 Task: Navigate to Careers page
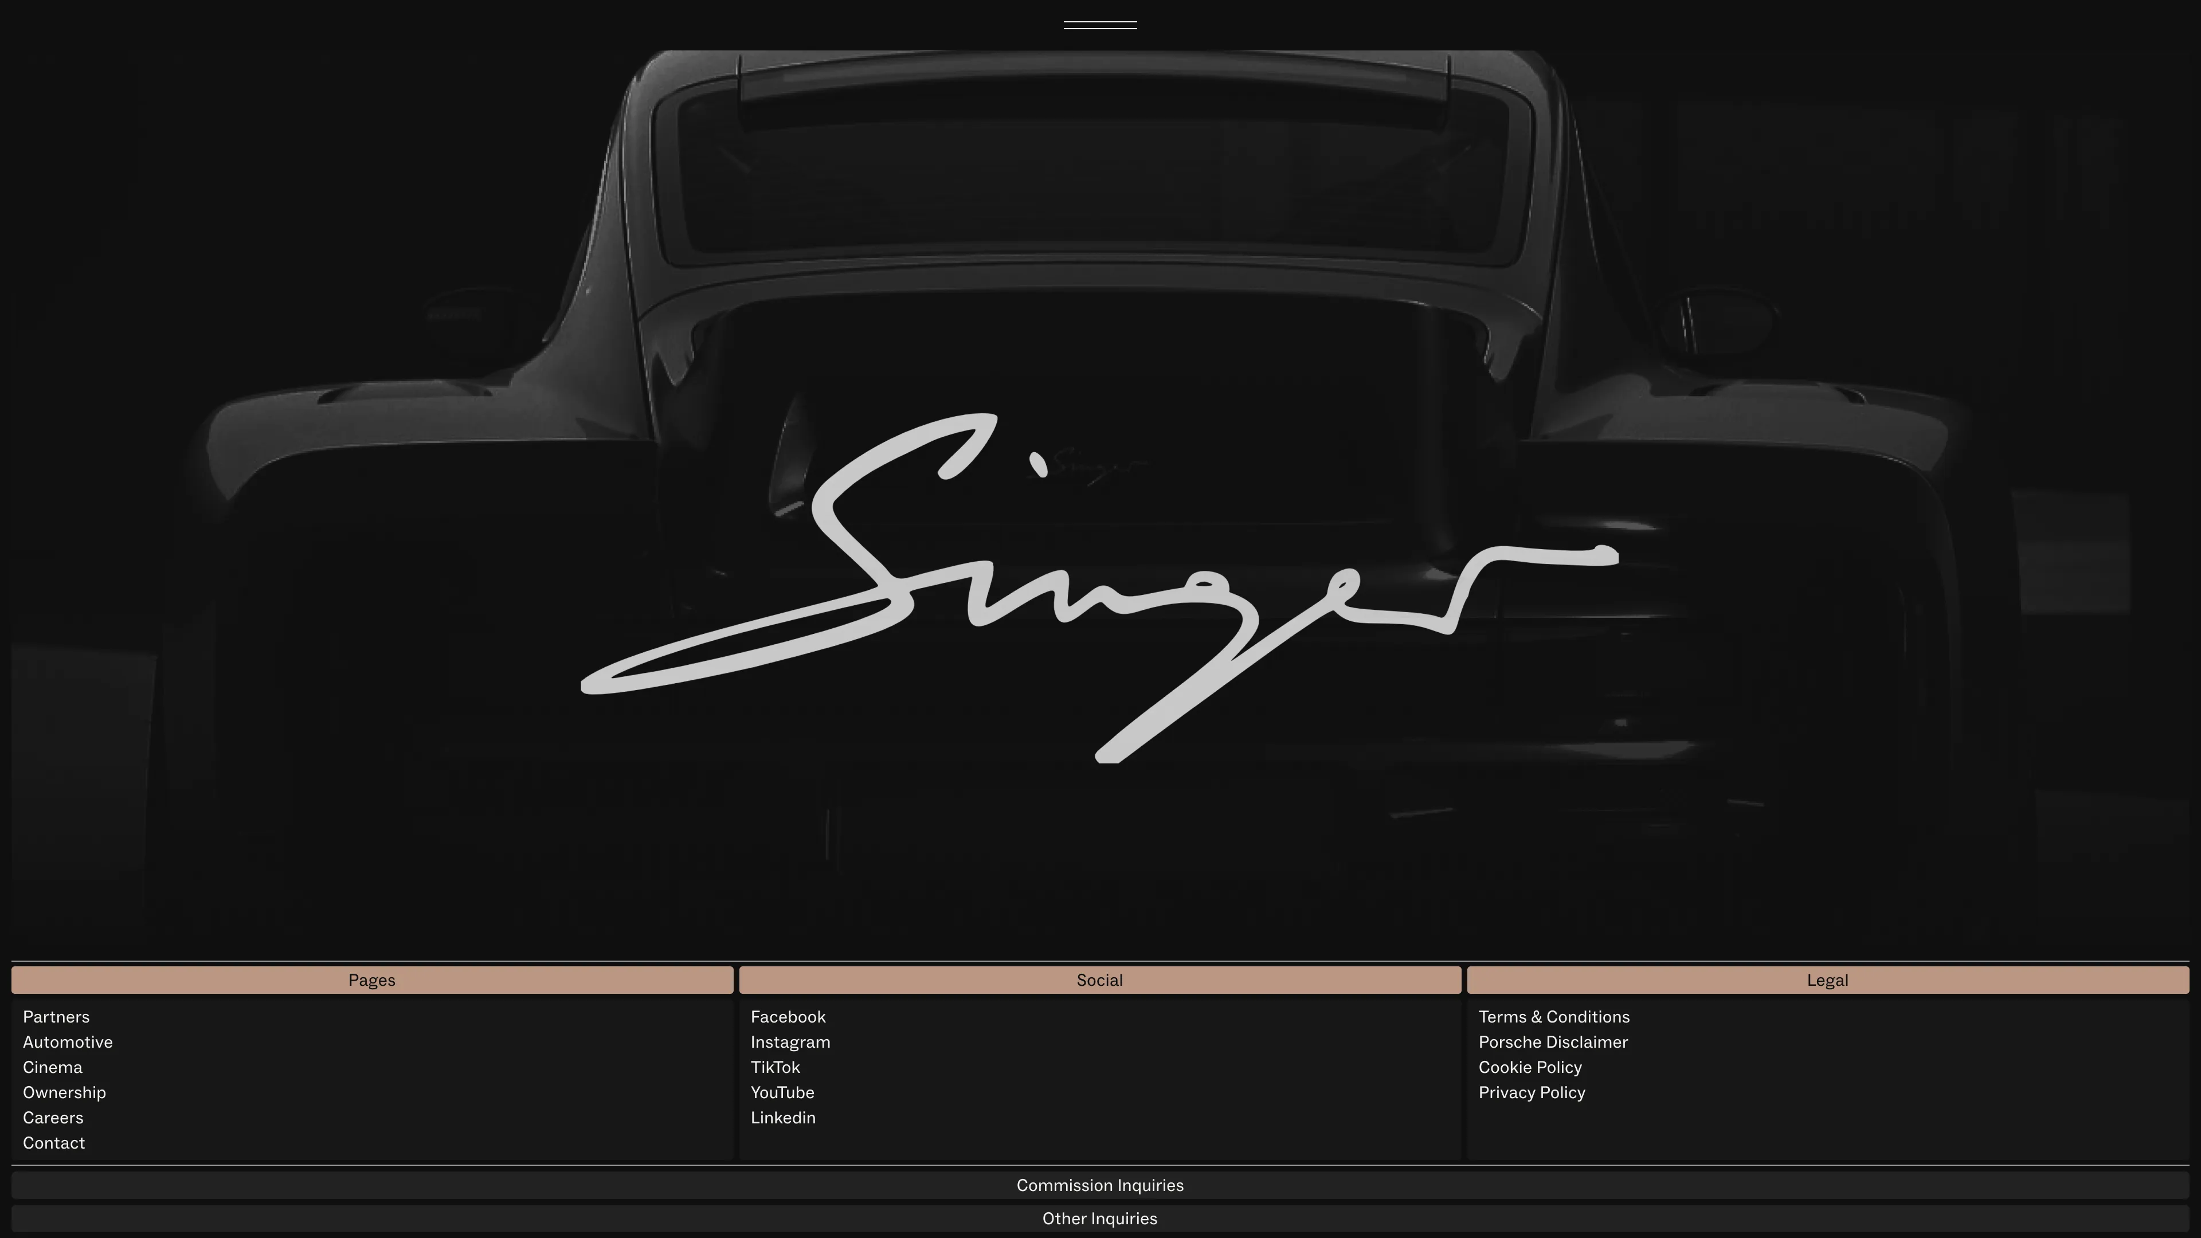[x=53, y=1118]
